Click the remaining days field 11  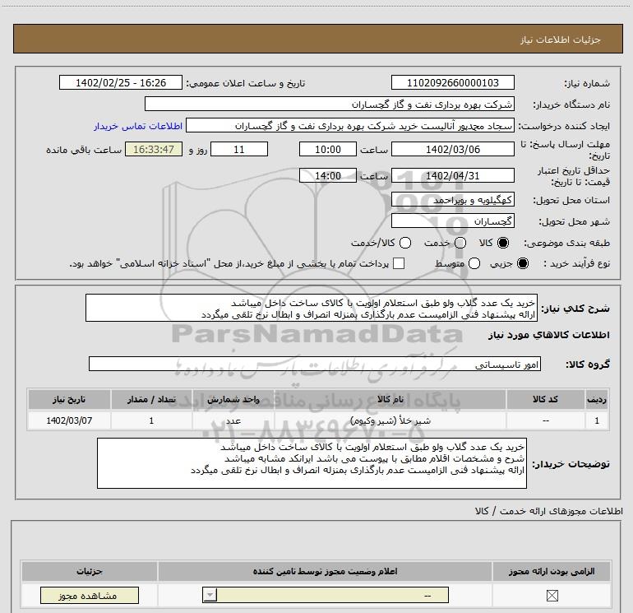tap(239, 149)
